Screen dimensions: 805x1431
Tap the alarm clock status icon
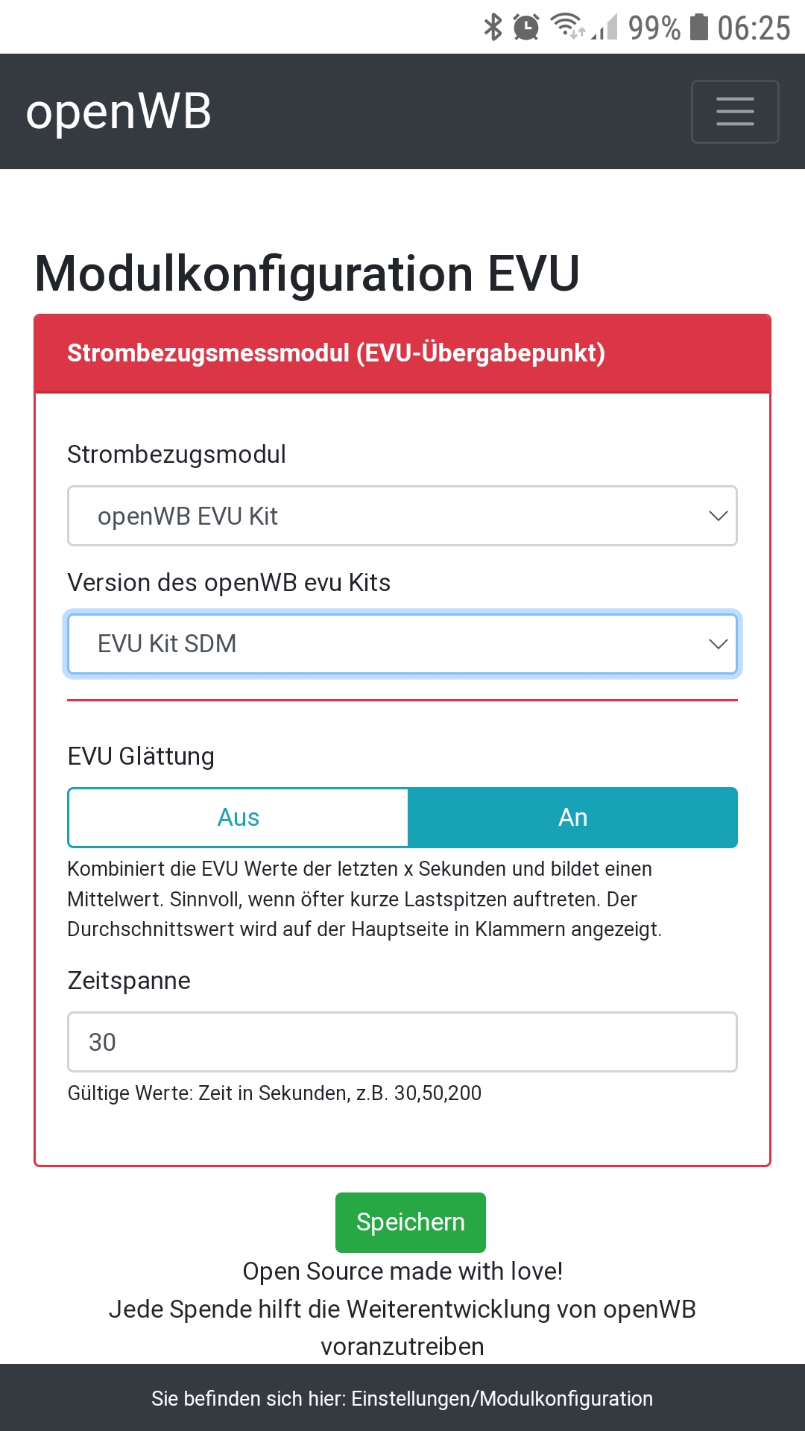pos(526,28)
